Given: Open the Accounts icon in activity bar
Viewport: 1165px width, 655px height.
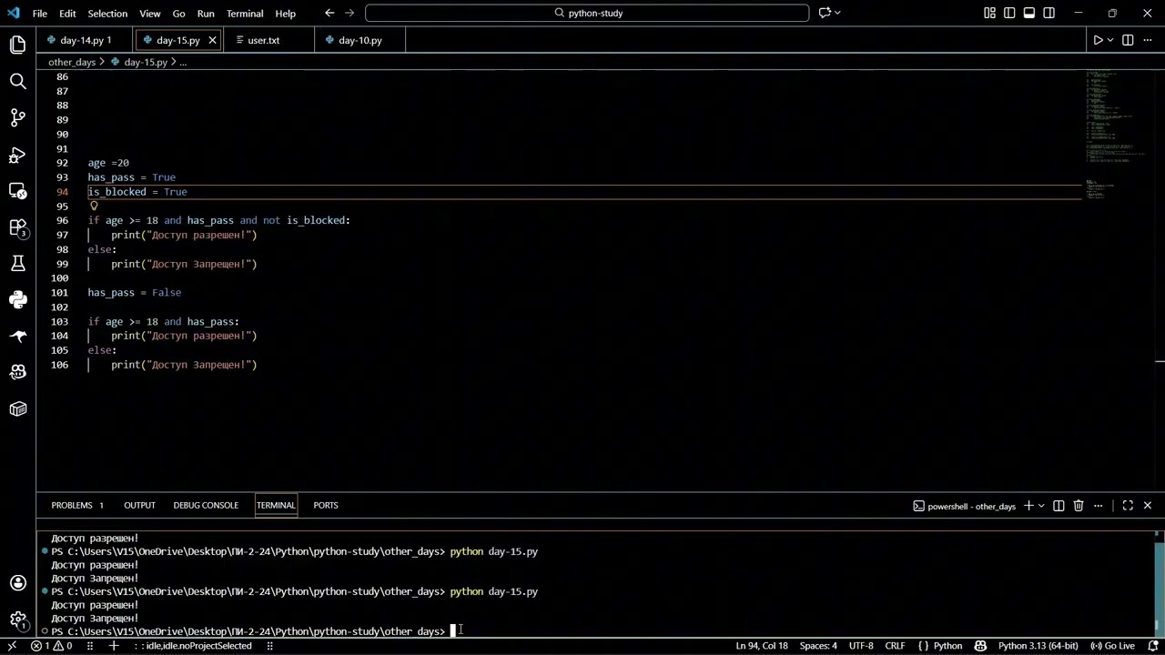Looking at the screenshot, I should (x=17, y=583).
